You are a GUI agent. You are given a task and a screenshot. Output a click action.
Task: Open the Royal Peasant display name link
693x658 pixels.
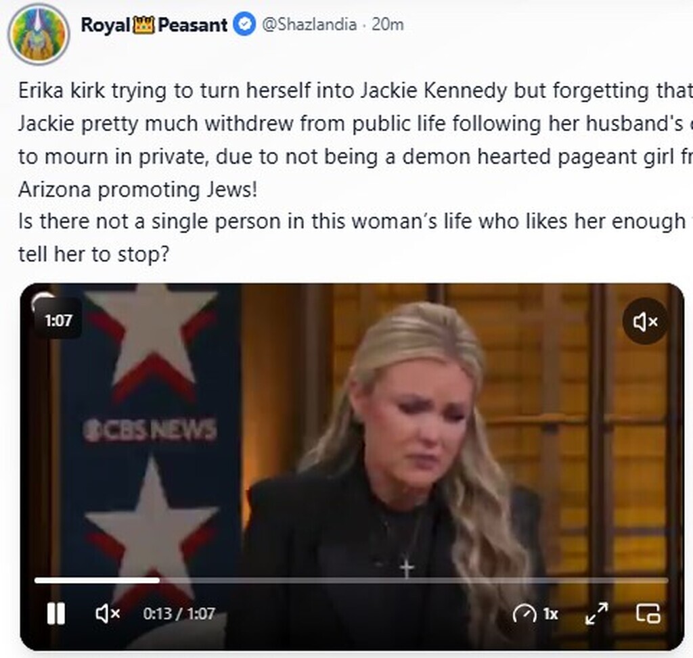coord(154,25)
